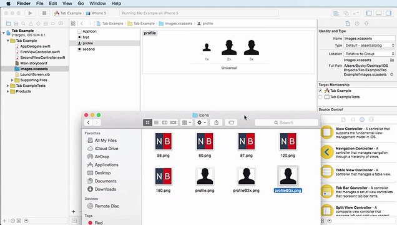Show the Xcode standard editor
Screen dimensions: 397x225
coord(336,13)
